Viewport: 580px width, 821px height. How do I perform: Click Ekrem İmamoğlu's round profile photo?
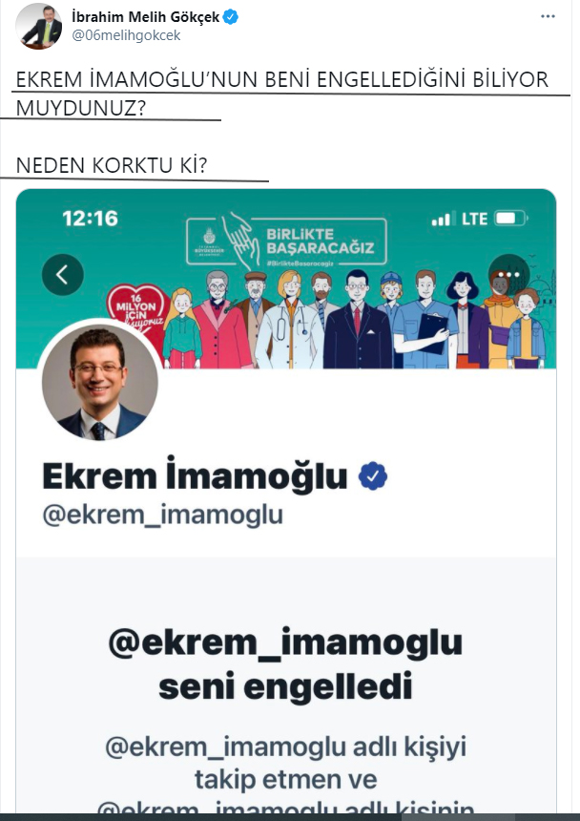pyautogui.click(x=100, y=382)
